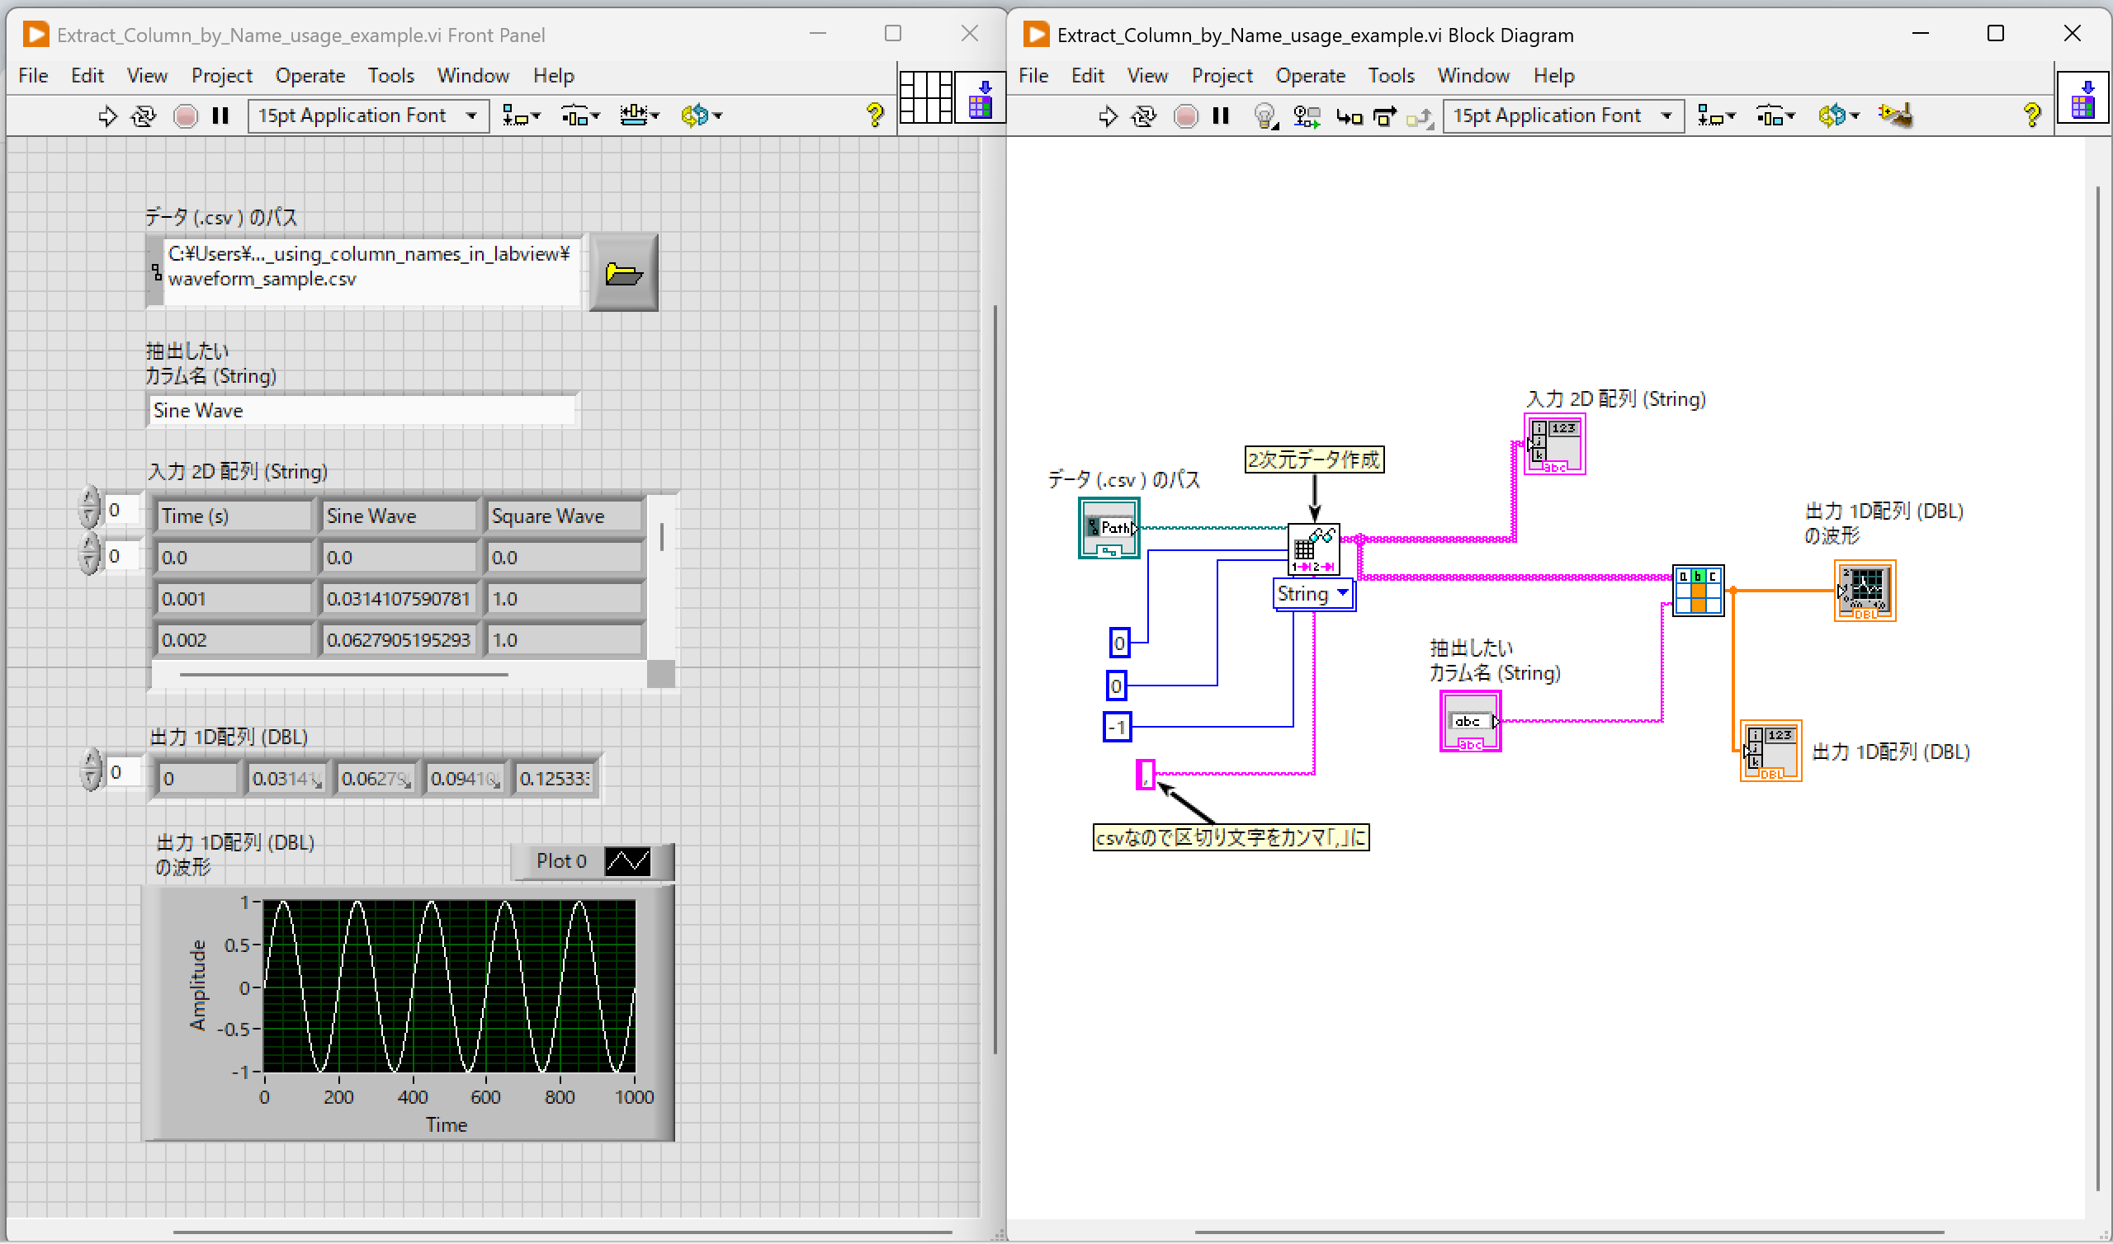2113x1244 pixels.
Task: Select Path control terminal in diagram
Action: pyautogui.click(x=1108, y=529)
